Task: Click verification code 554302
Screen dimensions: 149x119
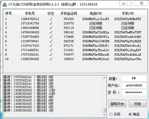Action: [69, 19]
